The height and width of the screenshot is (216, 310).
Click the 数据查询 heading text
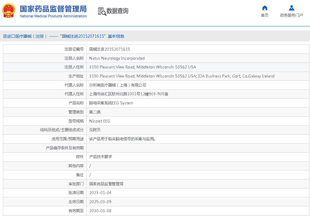pos(117,11)
